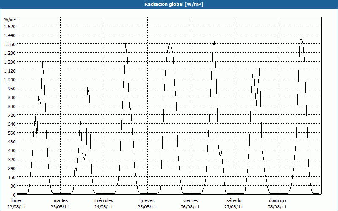Click the 1.440 y-axis value
The height and width of the screenshot is (211, 338).
pos(10,35)
